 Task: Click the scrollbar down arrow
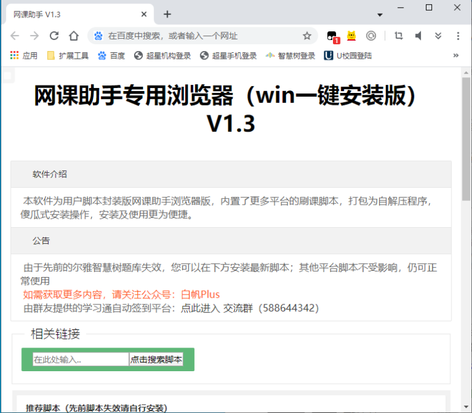coord(466,407)
